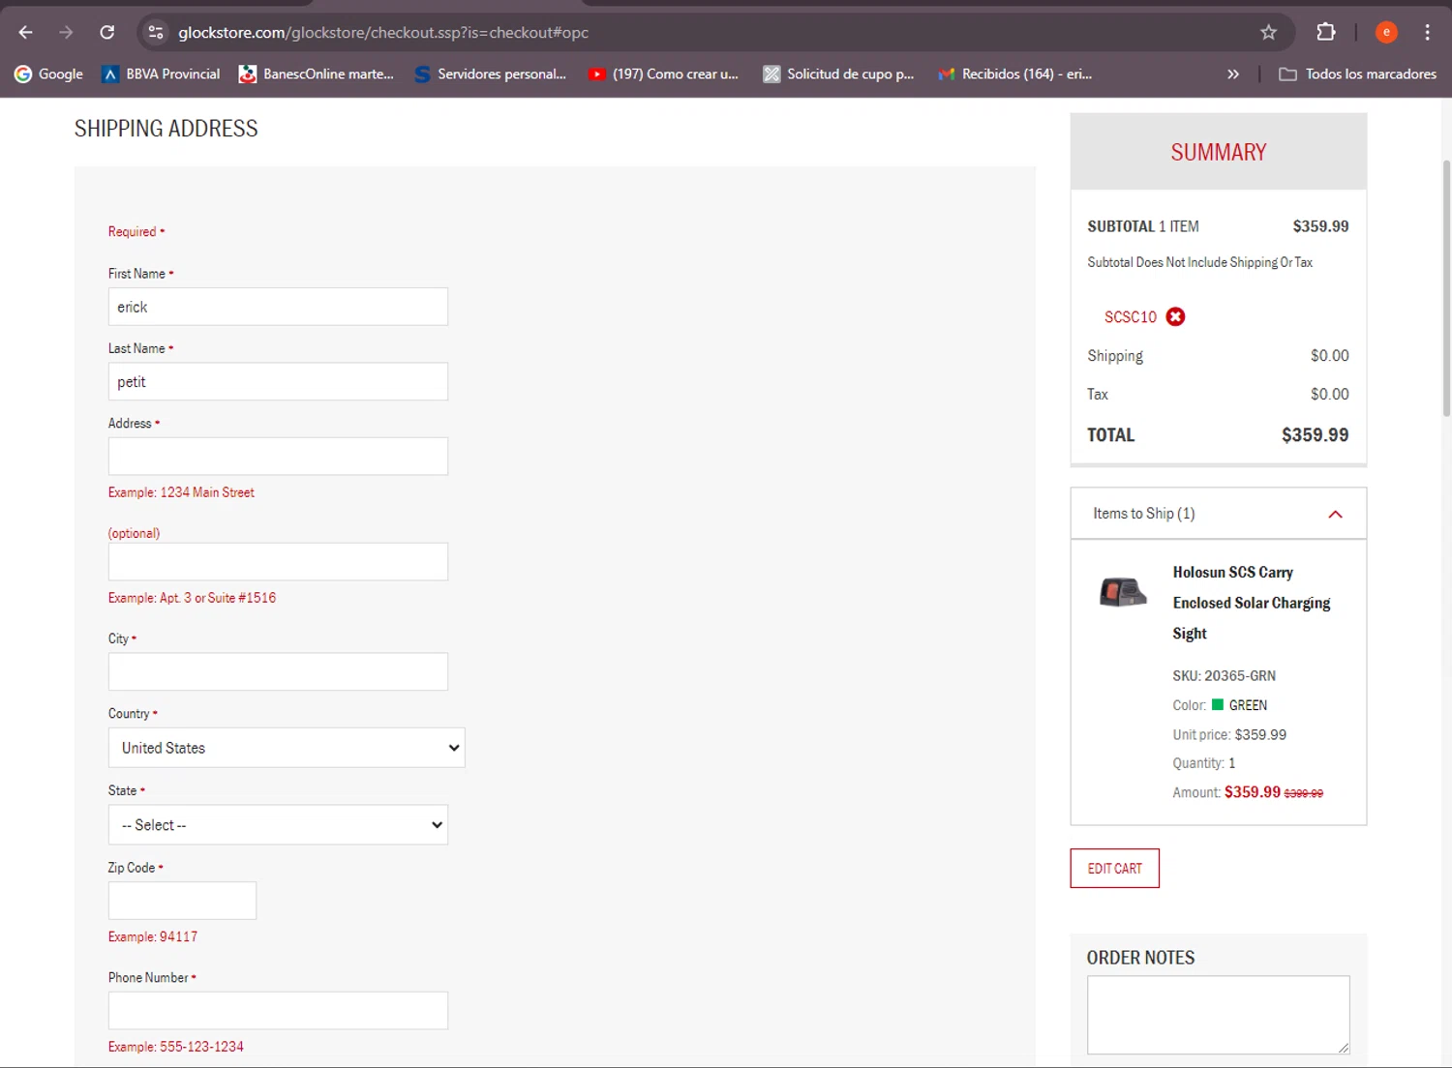
Task: Open site information icon in address bar
Action: click(156, 32)
